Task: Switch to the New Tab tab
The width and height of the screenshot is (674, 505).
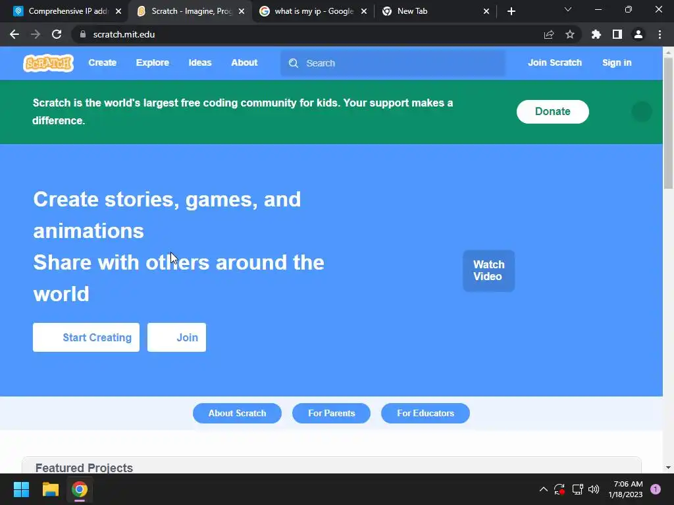Action: (x=430, y=11)
